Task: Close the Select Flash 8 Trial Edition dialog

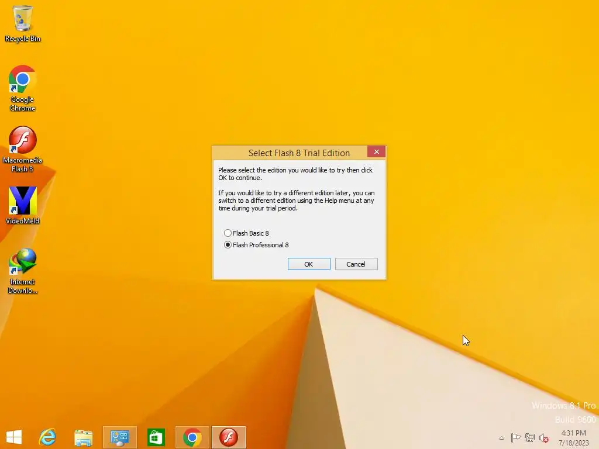Action: click(x=376, y=151)
